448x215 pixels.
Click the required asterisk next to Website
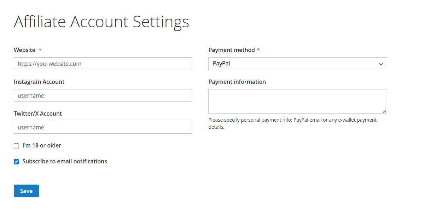[x=40, y=50]
